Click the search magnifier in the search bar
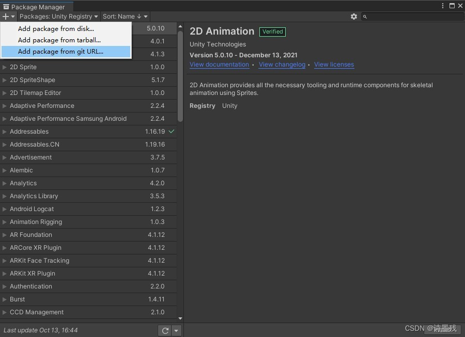The image size is (465, 337). click(365, 16)
